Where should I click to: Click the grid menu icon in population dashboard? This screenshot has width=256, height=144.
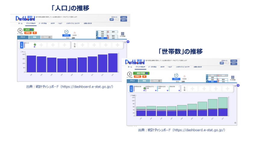pos(123,34)
